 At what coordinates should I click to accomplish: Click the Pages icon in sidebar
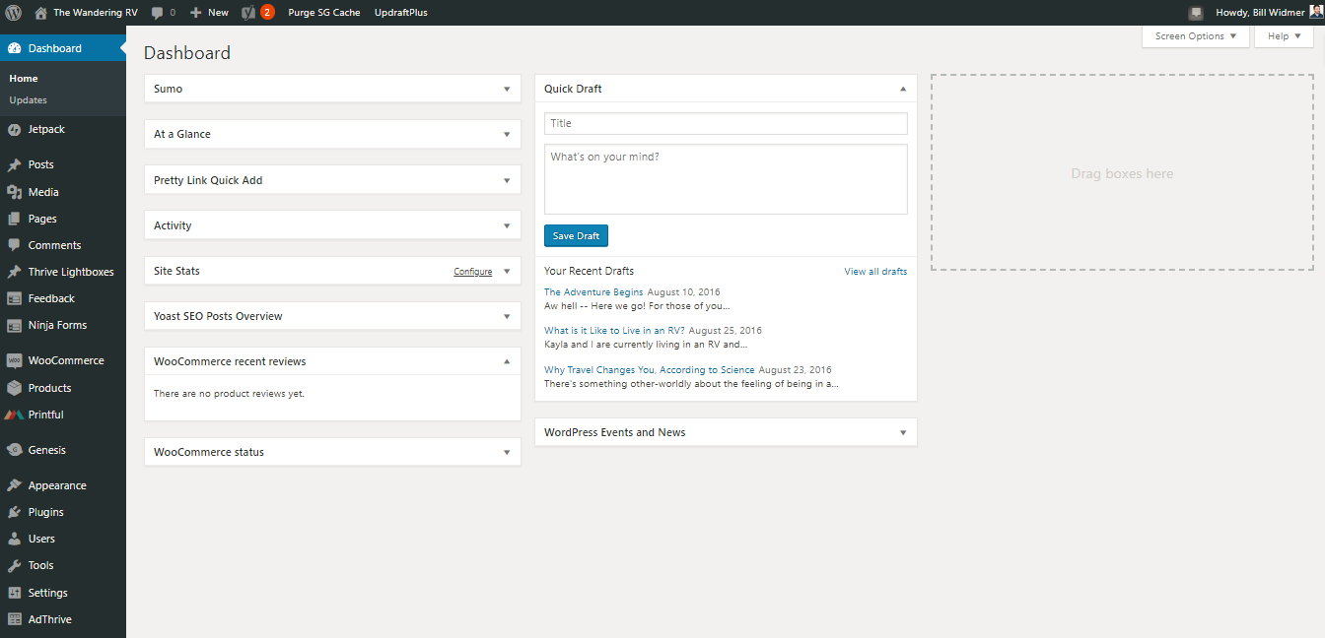point(14,219)
